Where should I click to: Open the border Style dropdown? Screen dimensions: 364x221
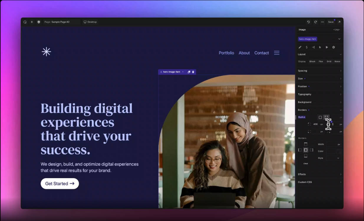pos(334,158)
